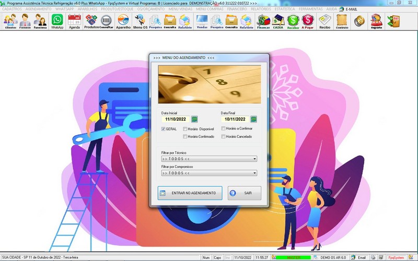Click the SAIR button
Image resolution: width=418 pixels, height=261 pixels.
point(244,193)
